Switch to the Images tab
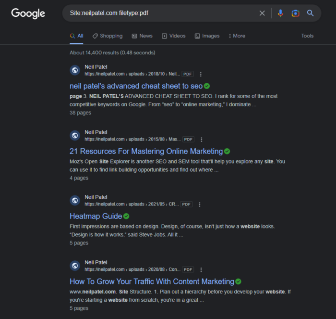The height and width of the screenshot is (319, 336). [x=207, y=36]
